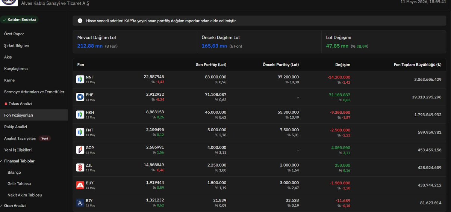Open Özet Rapor in the sidebar
Viewport: 451px width, 212px height.
point(14,34)
